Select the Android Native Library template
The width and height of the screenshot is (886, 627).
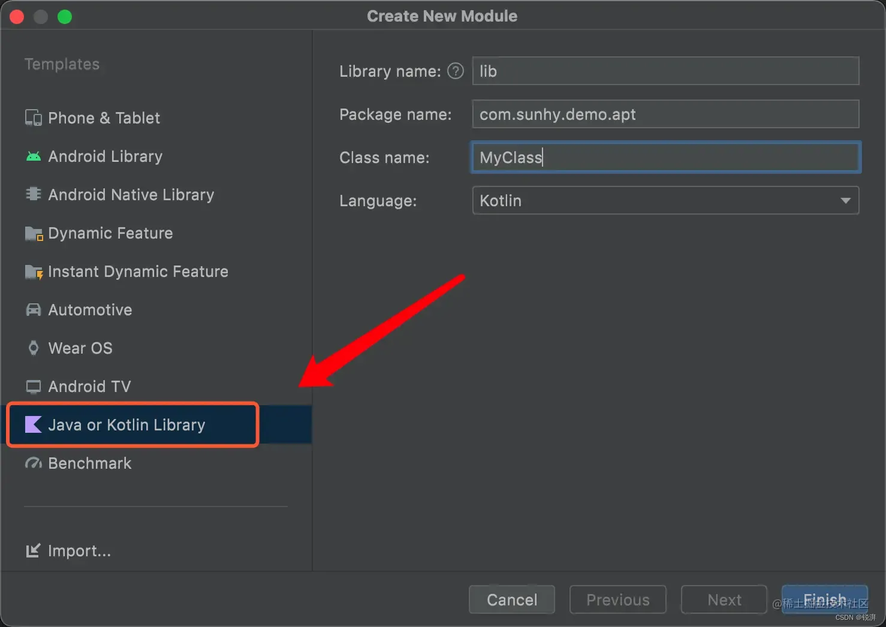(x=156, y=195)
